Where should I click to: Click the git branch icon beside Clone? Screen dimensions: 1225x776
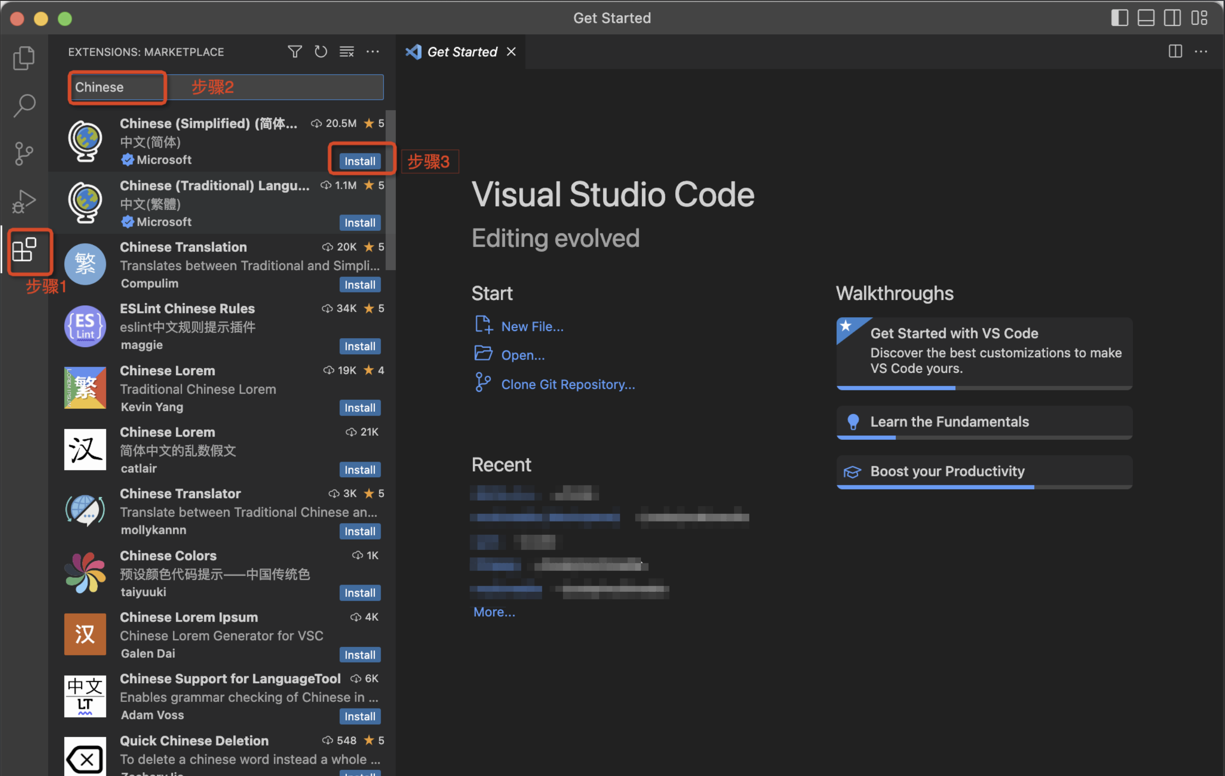pyautogui.click(x=483, y=382)
